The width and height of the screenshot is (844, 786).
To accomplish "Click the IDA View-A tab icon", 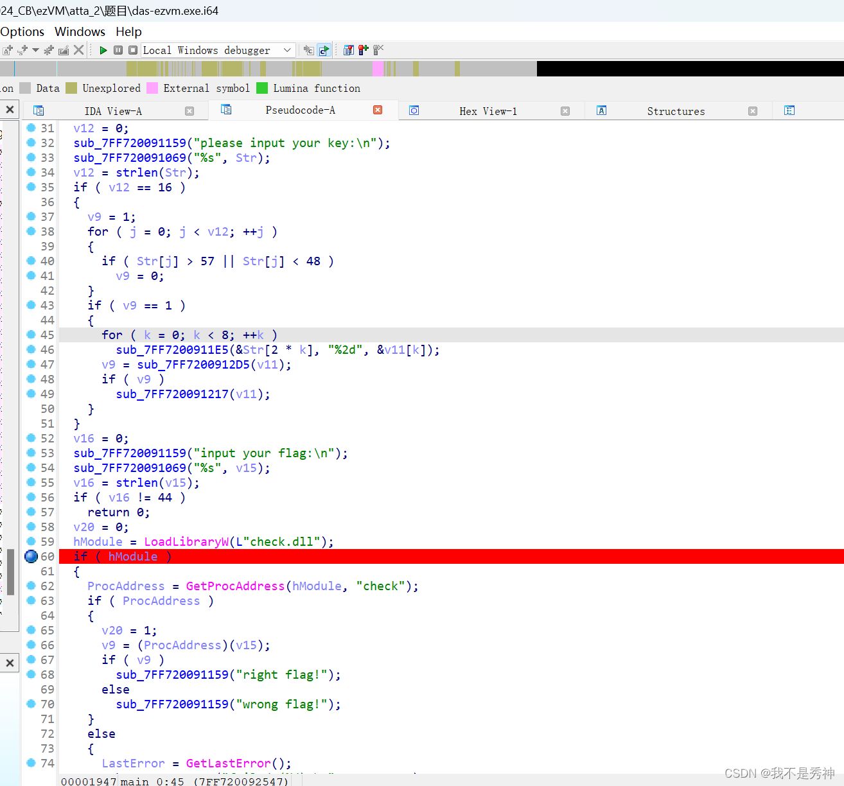I will 39,110.
